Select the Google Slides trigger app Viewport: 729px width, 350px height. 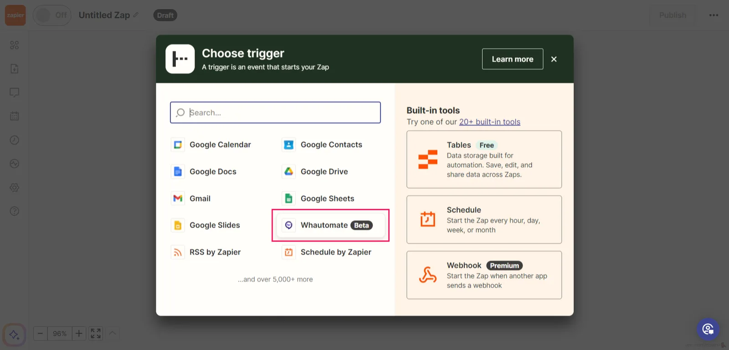(x=206, y=225)
